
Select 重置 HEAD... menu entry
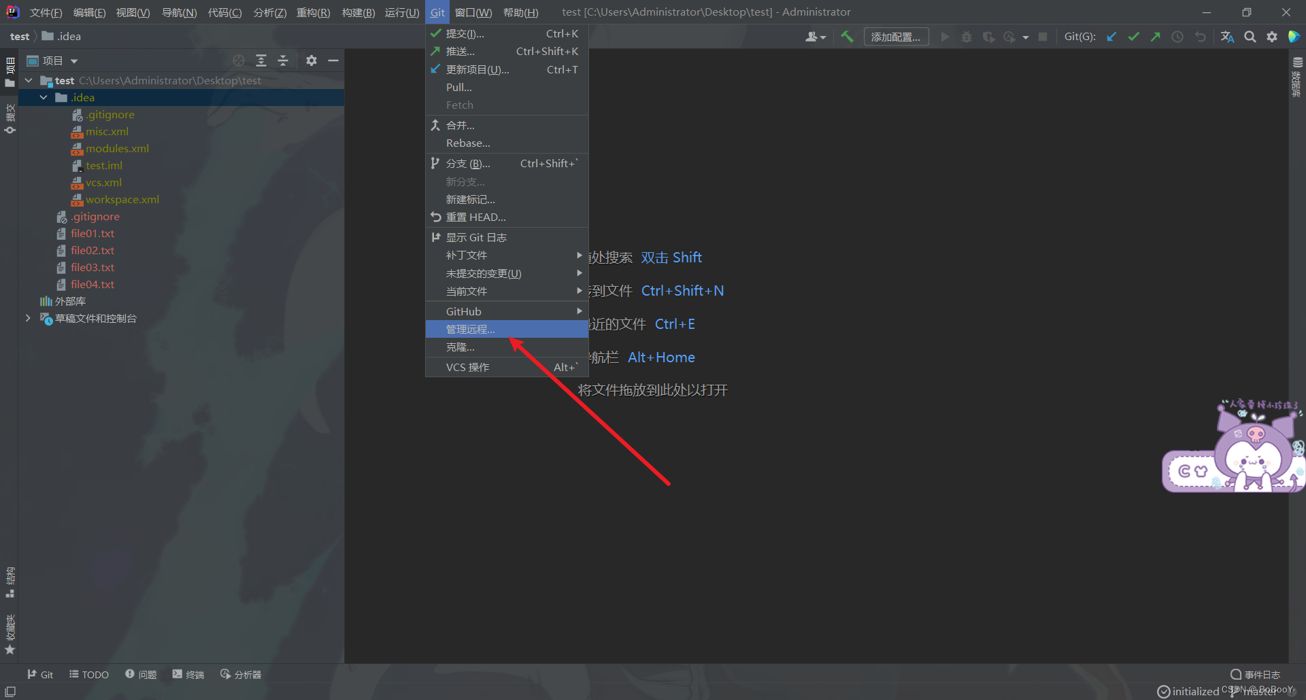click(507, 217)
